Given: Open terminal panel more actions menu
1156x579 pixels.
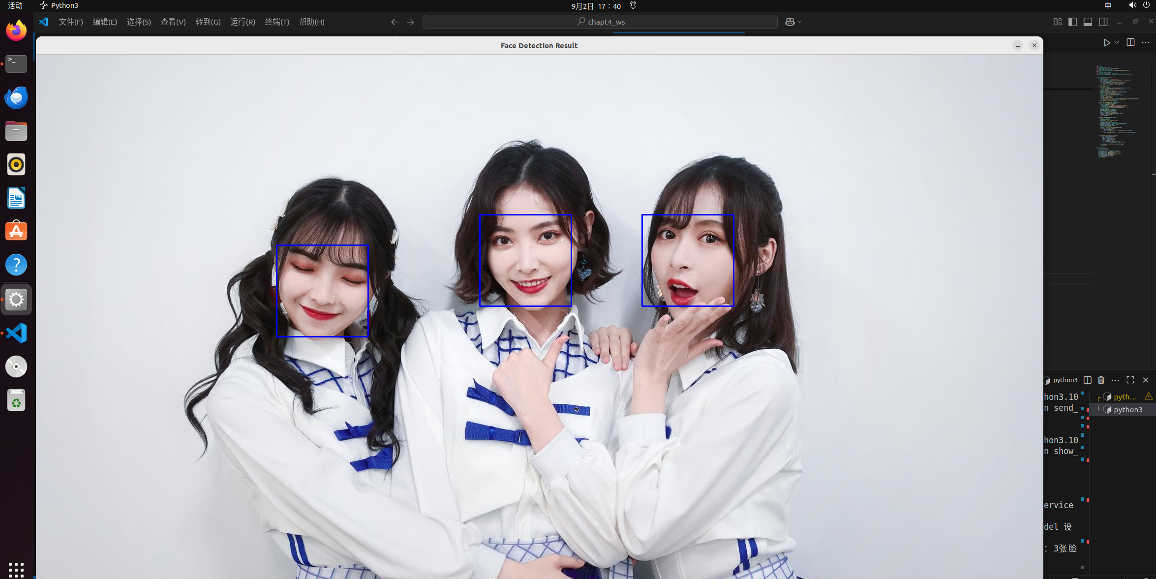Looking at the screenshot, I should (1116, 380).
